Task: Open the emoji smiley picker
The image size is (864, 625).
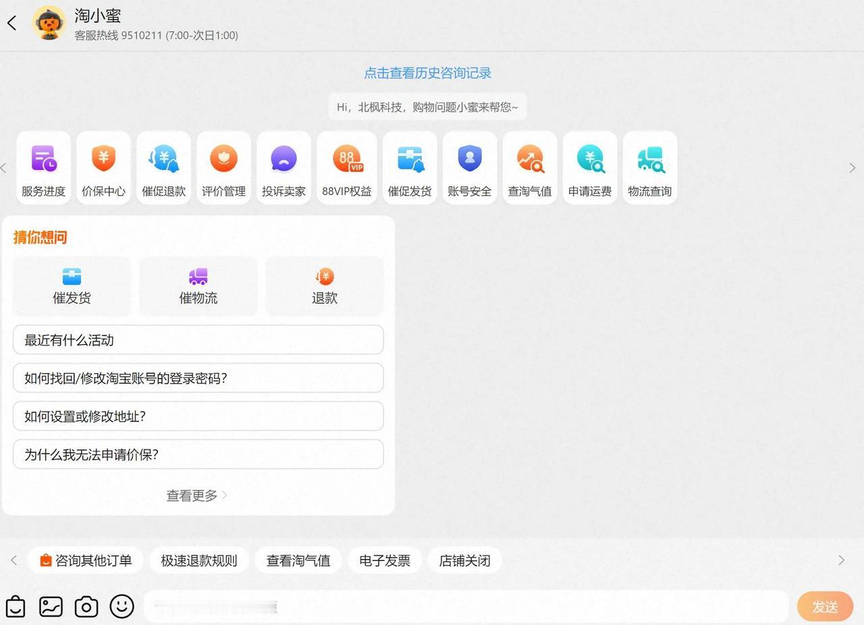Action: 122,606
